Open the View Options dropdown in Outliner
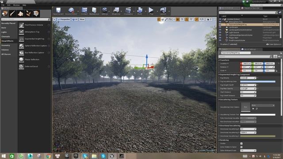This screenshot has height=159, width=283. [274, 44]
